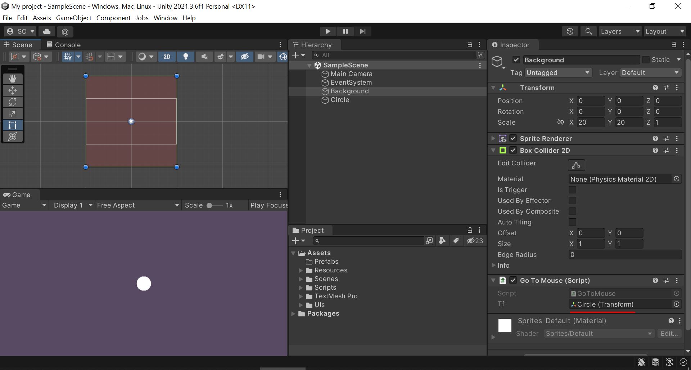691x370 pixels.
Task: Switch to Console tab
Action: click(x=64, y=45)
